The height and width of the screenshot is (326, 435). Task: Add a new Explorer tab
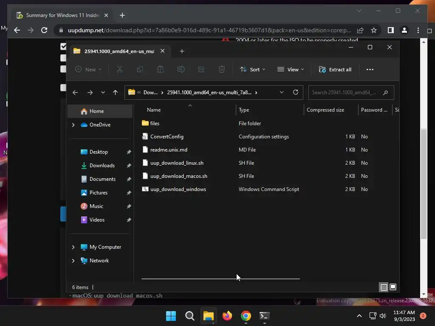(182, 51)
